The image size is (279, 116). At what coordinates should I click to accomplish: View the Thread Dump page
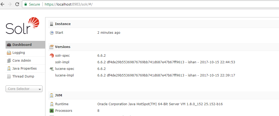[x=25, y=76]
